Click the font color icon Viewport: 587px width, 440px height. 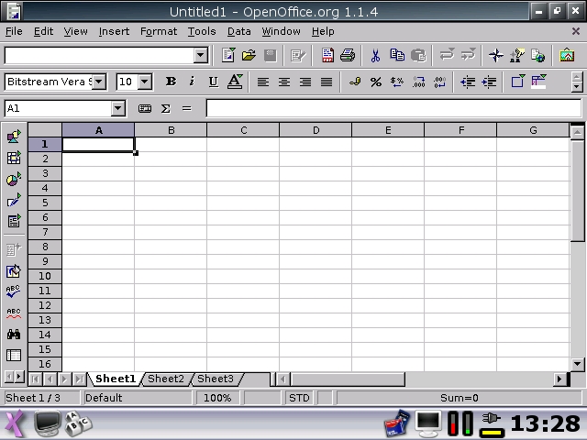(x=235, y=82)
